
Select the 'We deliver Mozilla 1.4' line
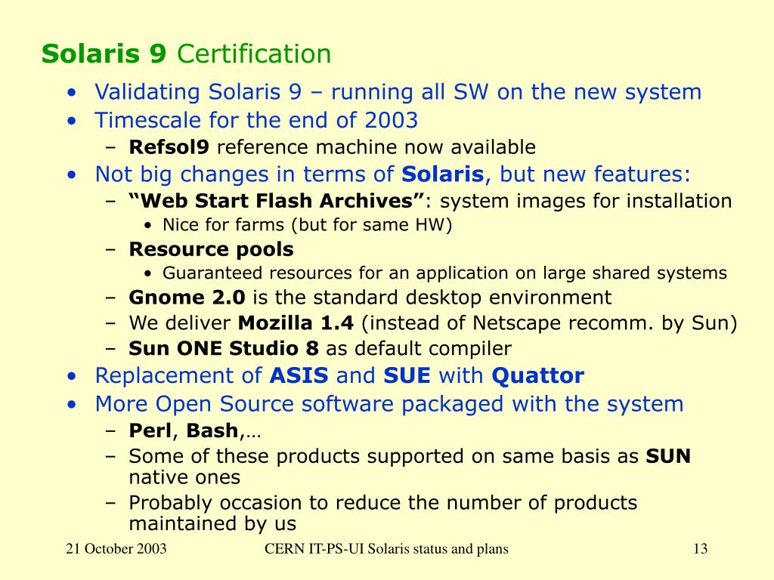[433, 323]
